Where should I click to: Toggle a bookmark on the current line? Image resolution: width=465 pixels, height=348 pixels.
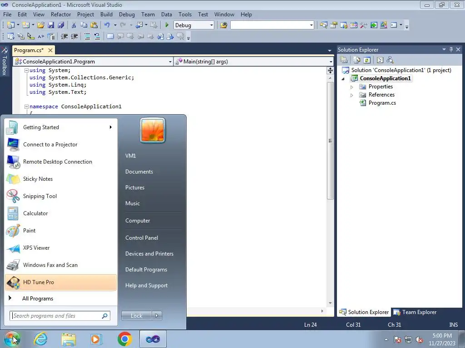(110, 36)
